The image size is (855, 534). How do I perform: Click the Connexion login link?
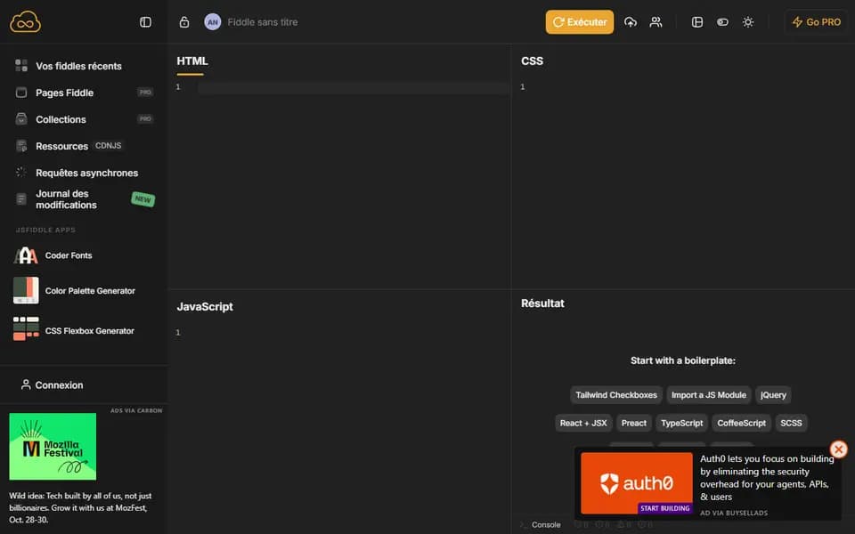click(52, 384)
